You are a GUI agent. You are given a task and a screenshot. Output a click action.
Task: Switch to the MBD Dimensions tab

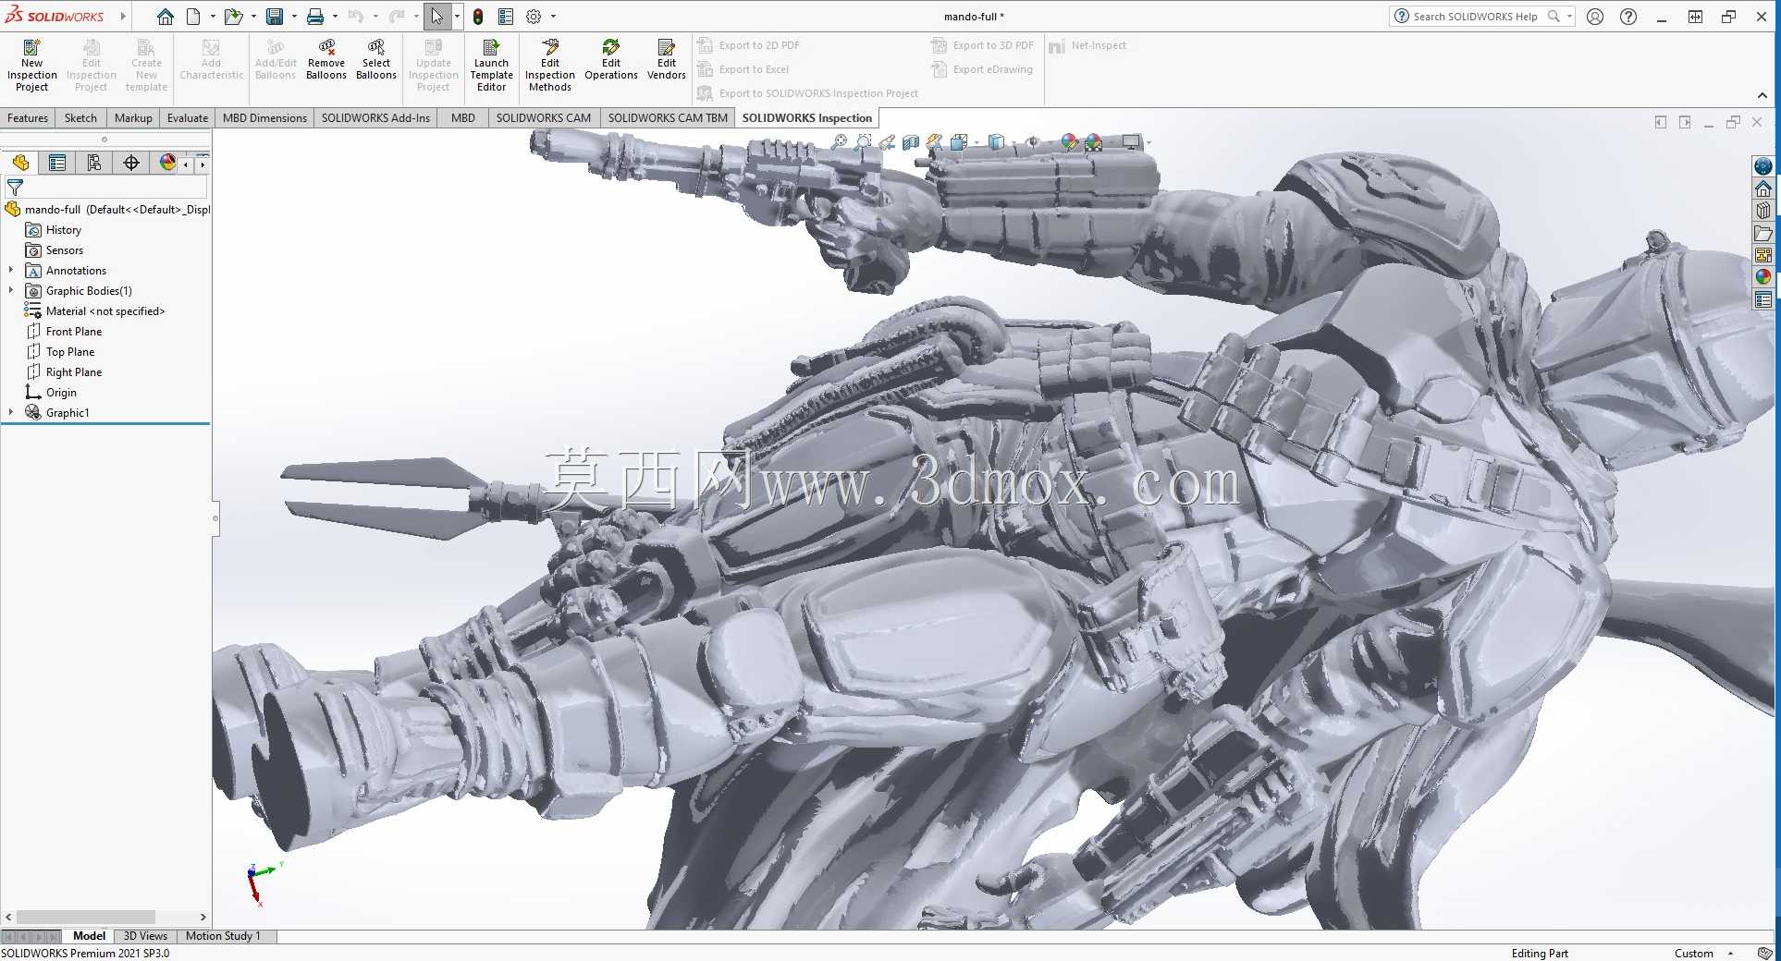(x=264, y=118)
